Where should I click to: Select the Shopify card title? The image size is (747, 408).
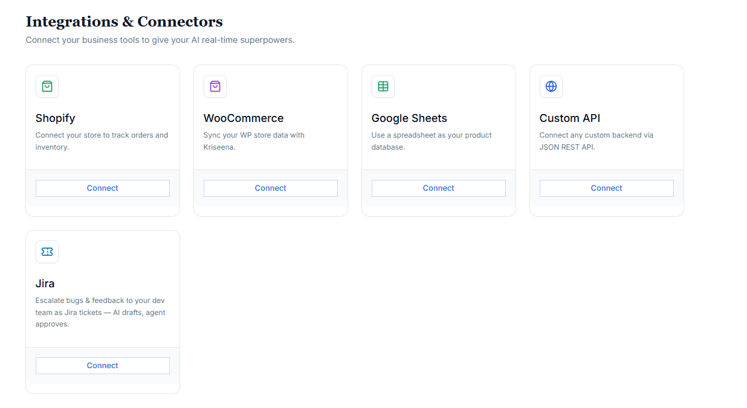pyautogui.click(x=56, y=118)
